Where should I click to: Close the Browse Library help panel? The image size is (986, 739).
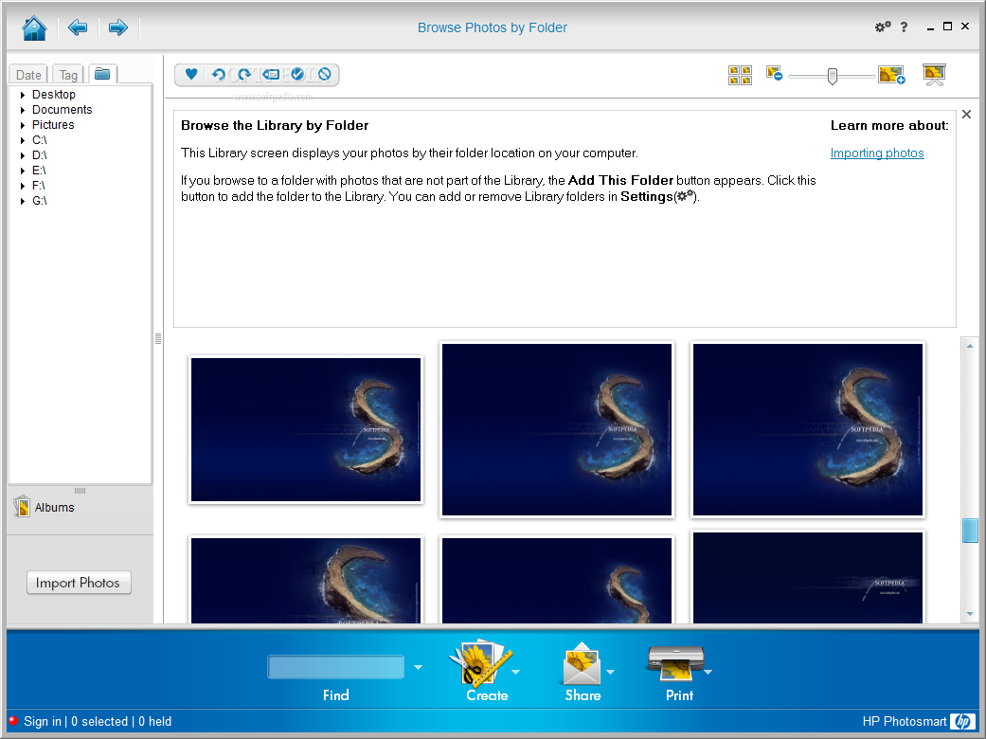click(966, 114)
